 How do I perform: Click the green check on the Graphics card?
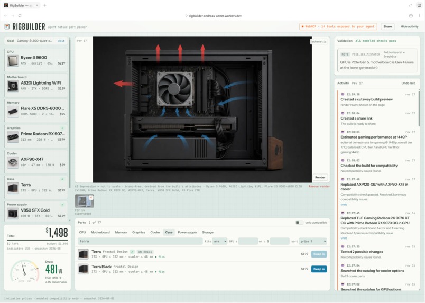[62, 128]
